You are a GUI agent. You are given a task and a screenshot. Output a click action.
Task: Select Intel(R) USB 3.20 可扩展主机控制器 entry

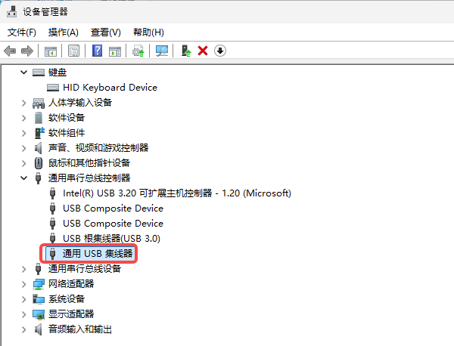tap(177, 193)
